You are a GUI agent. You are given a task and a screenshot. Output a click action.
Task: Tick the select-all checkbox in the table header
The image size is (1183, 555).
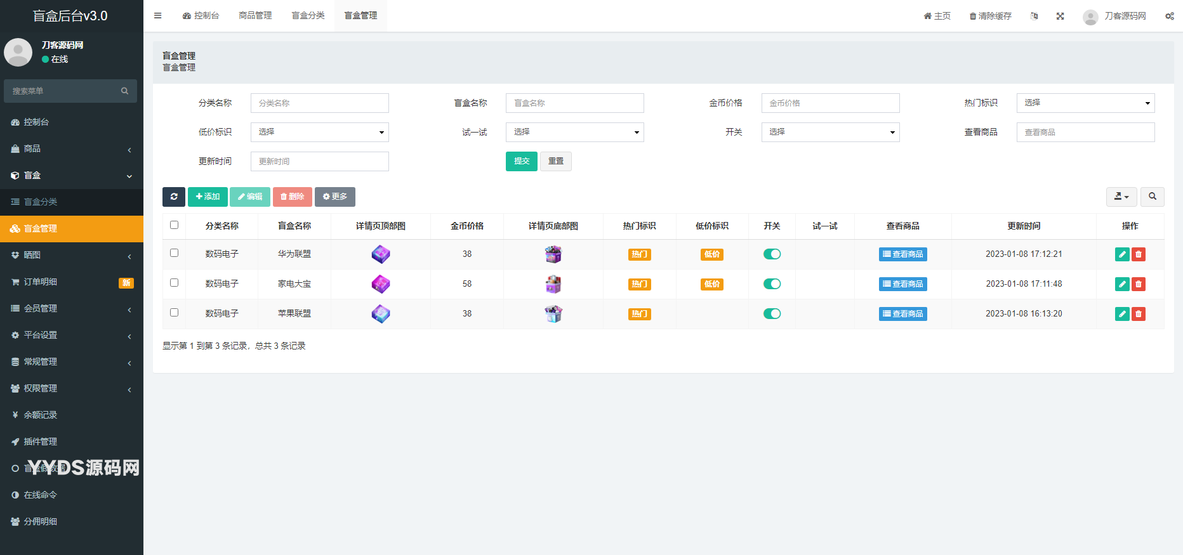175,225
